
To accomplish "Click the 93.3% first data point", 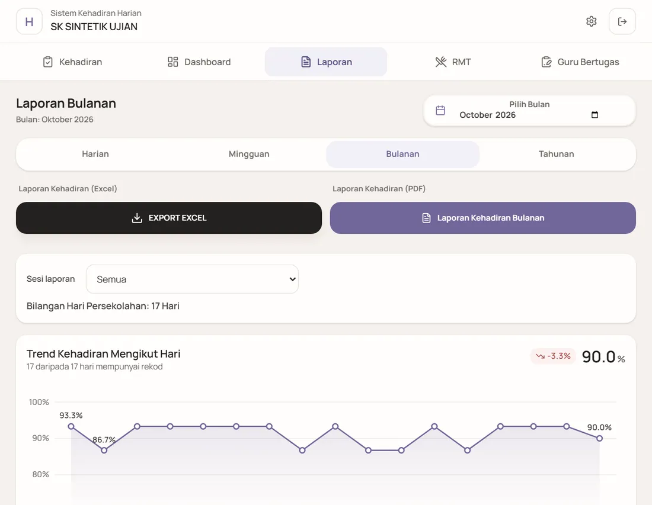I will click(x=71, y=426).
